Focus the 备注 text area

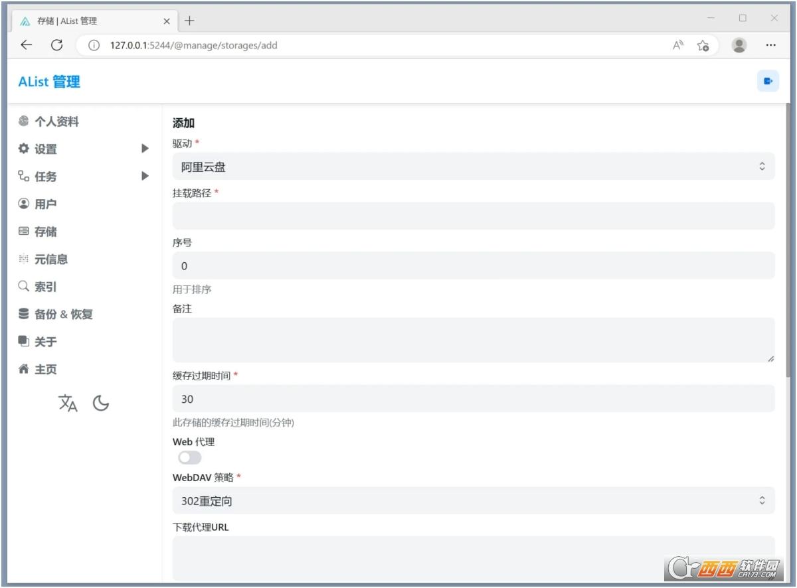click(x=474, y=340)
